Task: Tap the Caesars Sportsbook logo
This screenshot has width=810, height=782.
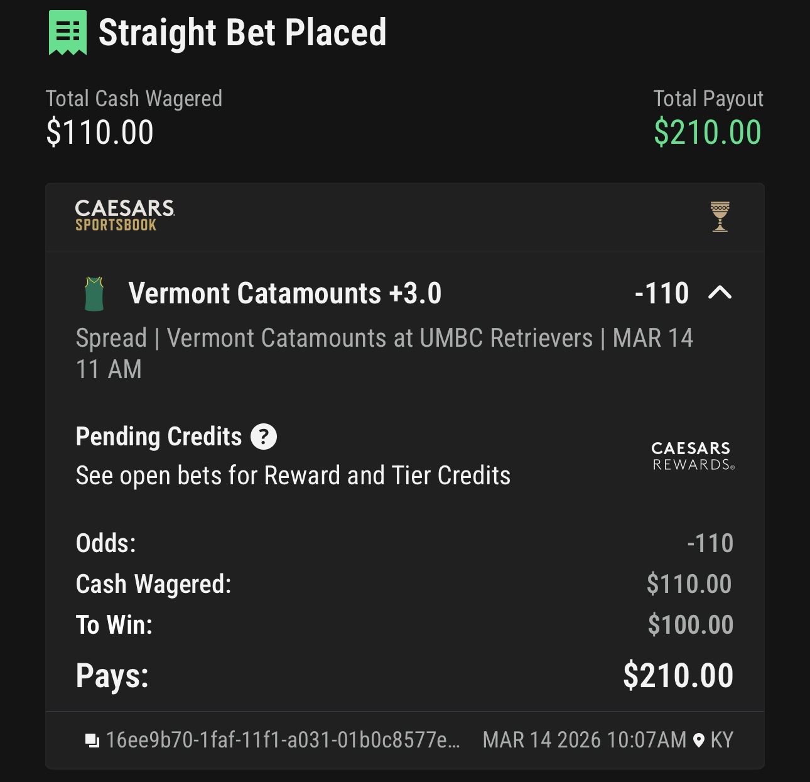Action: pos(124,215)
